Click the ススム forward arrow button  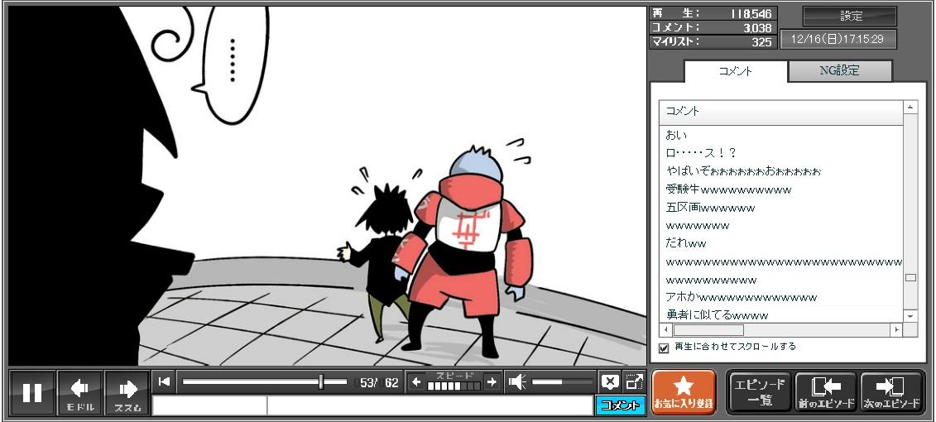127,392
